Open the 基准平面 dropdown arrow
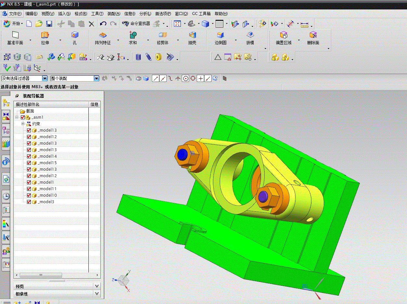The image size is (407, 304). [30, 40]
